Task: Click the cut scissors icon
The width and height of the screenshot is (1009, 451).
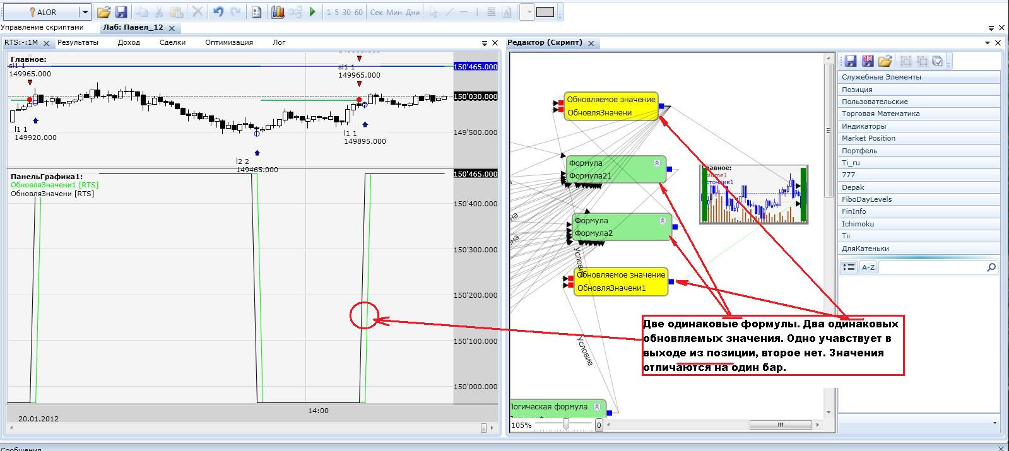Action: tap(159, 12)
